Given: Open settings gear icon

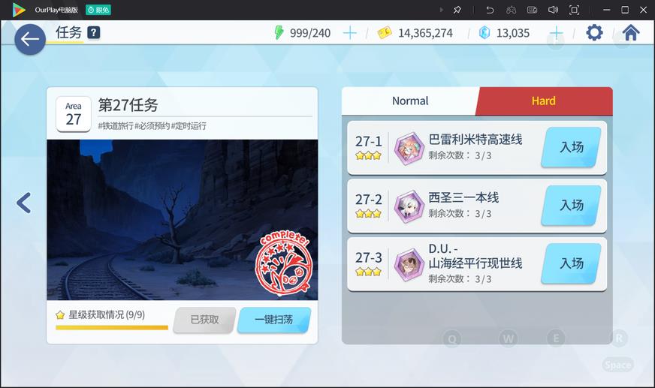Looking at the screenshot, I should [594, 32].
